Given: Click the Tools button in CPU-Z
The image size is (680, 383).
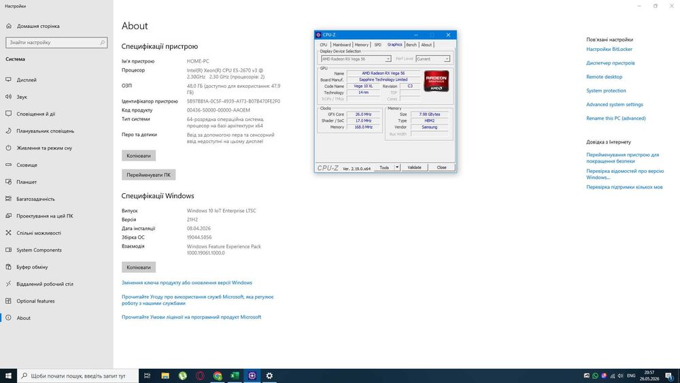Looking at the screenshot, I should coord(384,167).
